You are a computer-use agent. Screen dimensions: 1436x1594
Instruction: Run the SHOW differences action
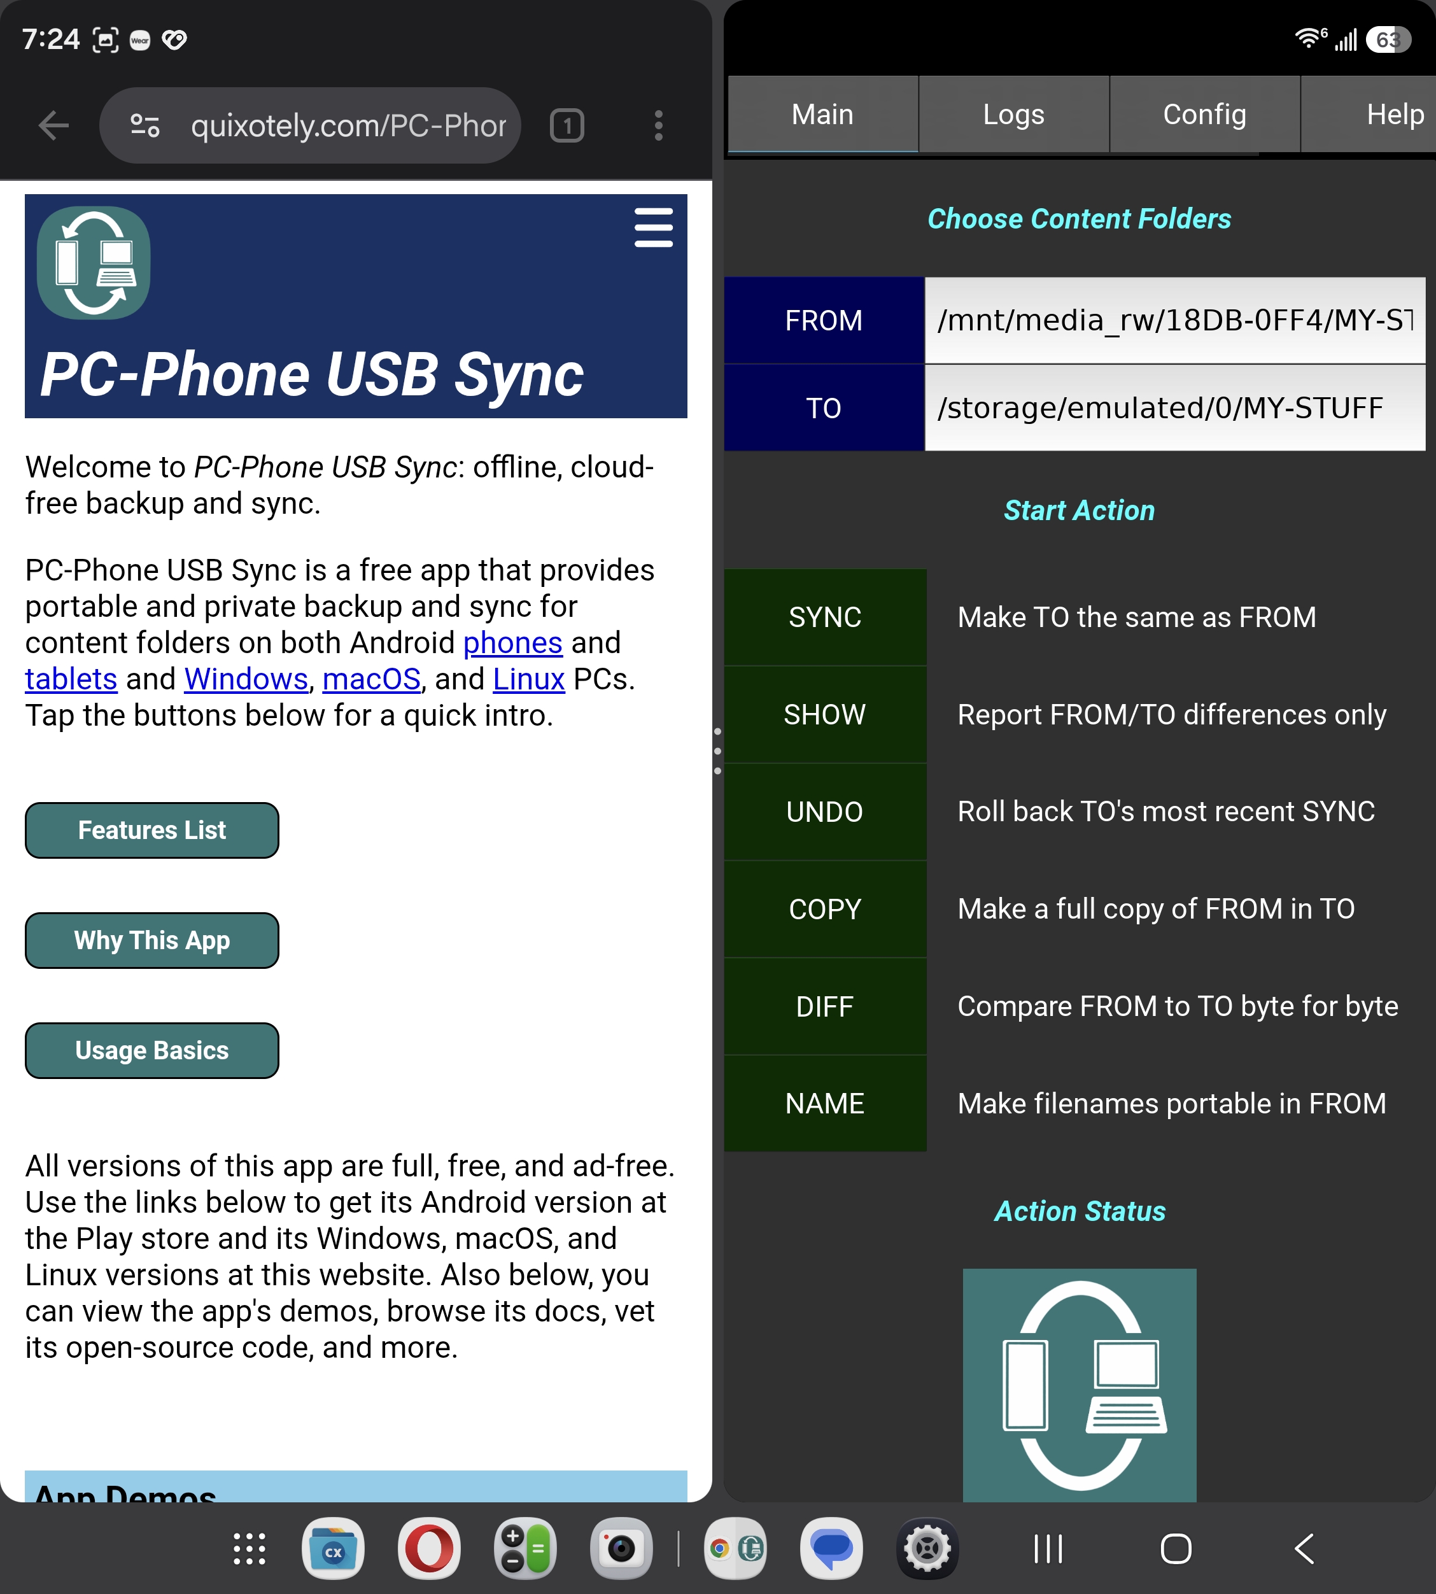tap(826, 714)
